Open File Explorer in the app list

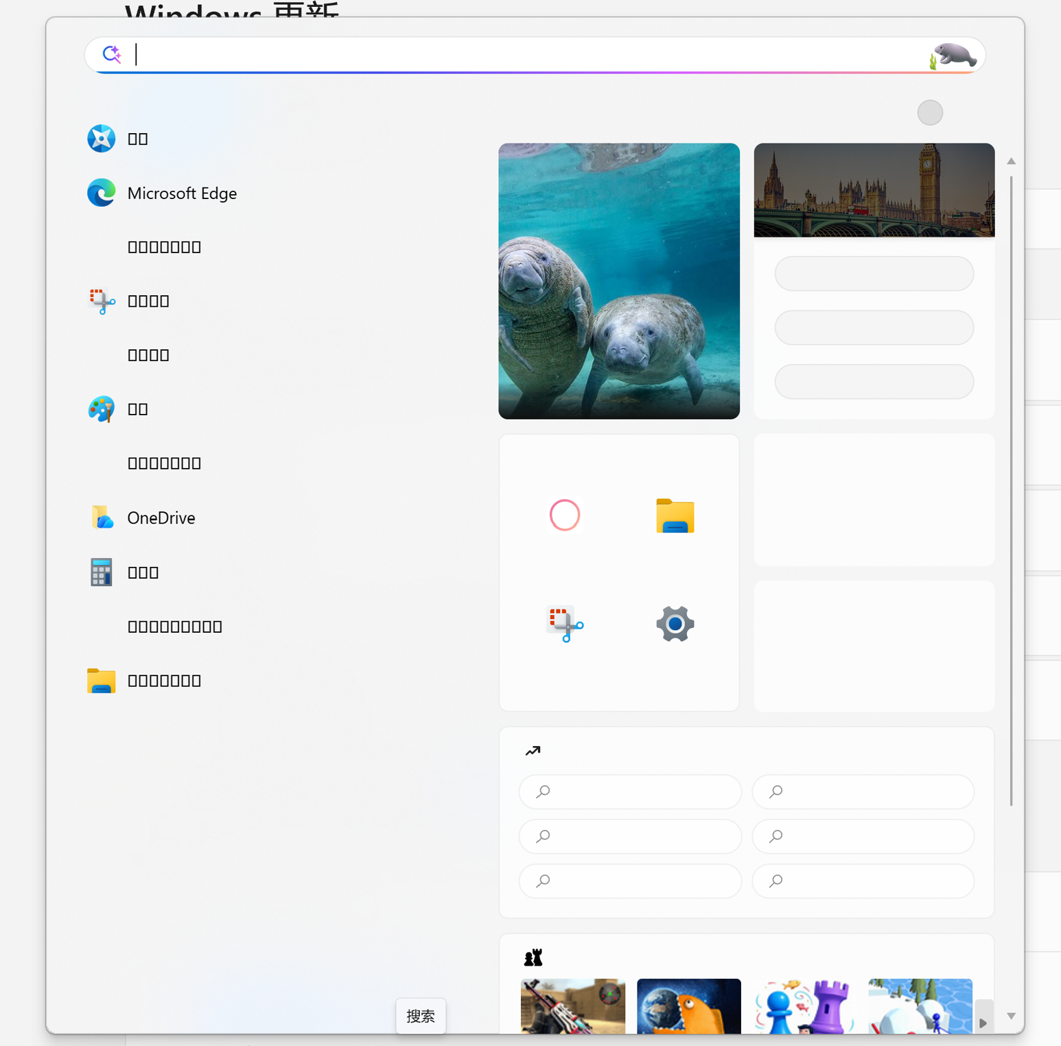(144, 680)
